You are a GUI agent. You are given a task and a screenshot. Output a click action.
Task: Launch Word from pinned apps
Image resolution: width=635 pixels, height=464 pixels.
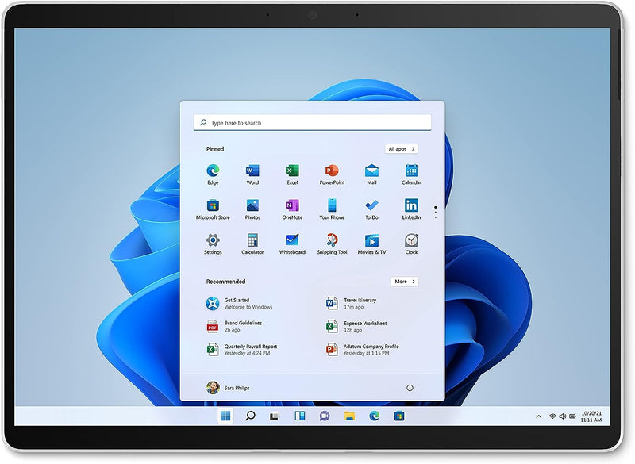[x=252, y=171]
